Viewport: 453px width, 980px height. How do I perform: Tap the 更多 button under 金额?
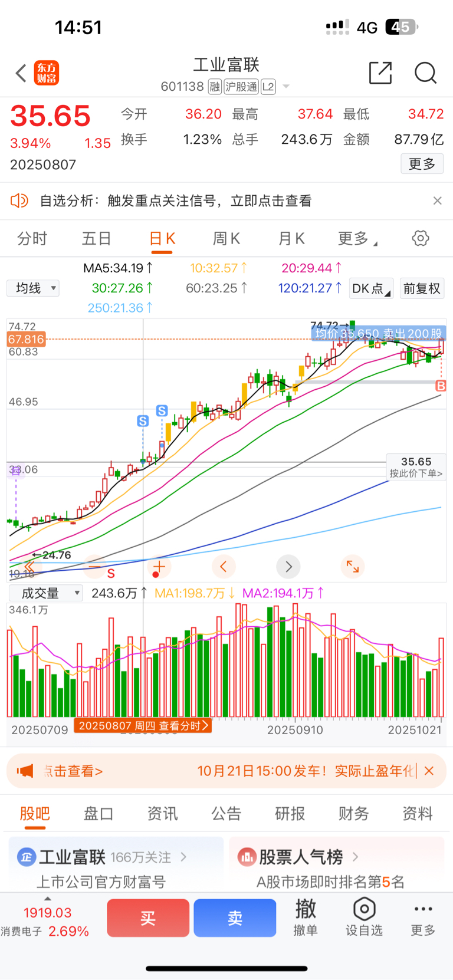pos(422,164)
